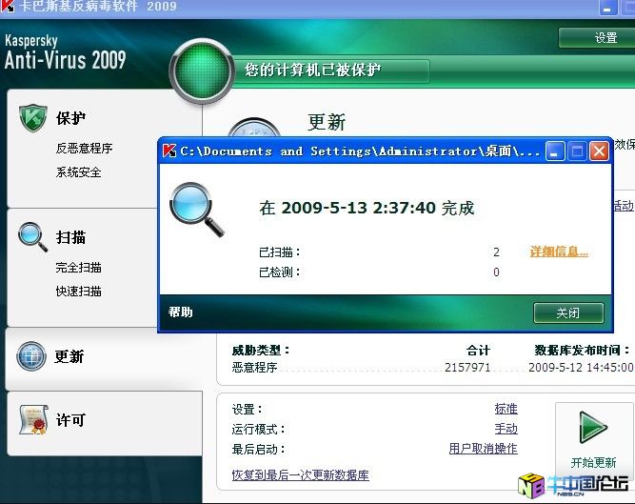Click the 标准 settings link
Screen dimensions: 635x504
(x=506, y=409)
